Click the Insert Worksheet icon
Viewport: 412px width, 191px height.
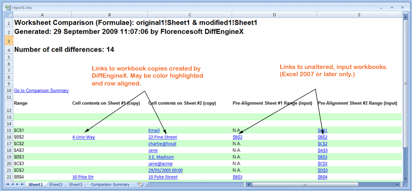pyautogui.click(x=141, y=184)
